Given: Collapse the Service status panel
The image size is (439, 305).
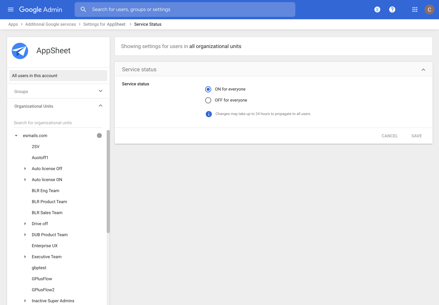Looking at the screenshot, I should pyautogui.click(x=423, y=70).
